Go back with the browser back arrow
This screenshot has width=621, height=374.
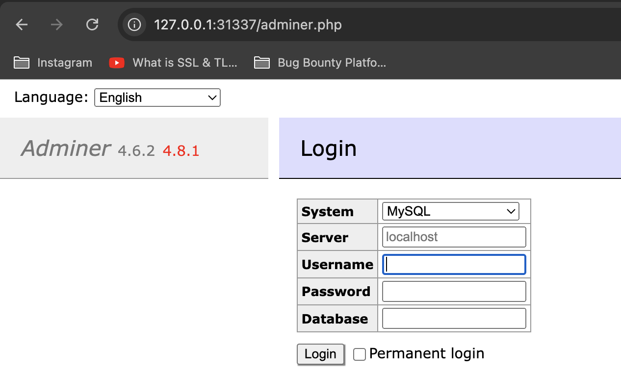[22, 25]
